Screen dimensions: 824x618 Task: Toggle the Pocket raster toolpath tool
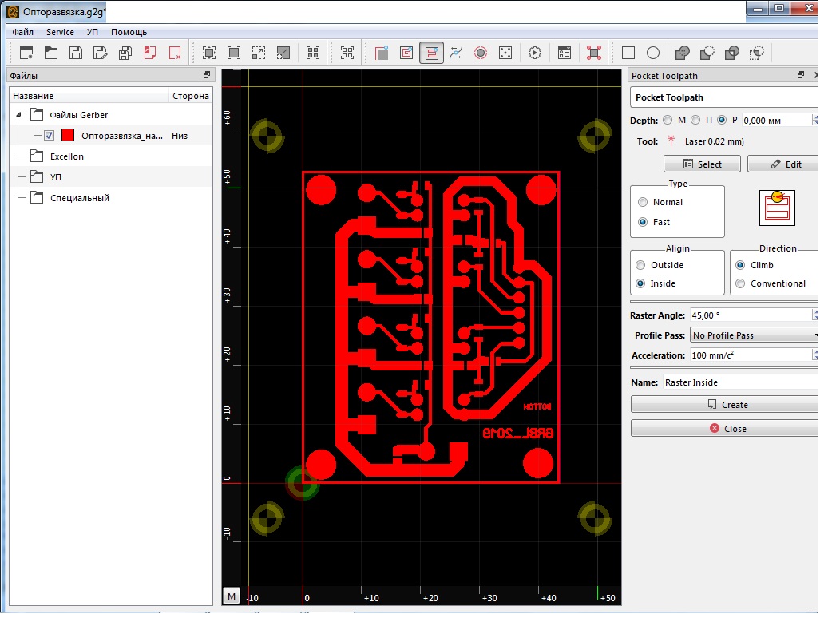431,53
